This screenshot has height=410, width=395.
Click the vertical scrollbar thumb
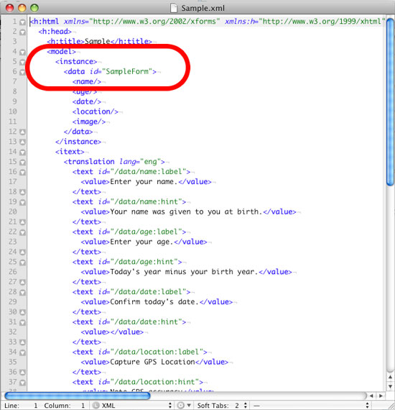[x=390, y=102]
